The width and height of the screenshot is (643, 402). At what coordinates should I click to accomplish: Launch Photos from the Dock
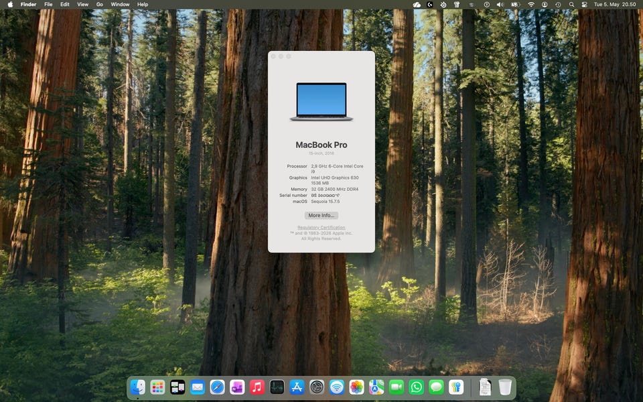click(x=356, y=387)
